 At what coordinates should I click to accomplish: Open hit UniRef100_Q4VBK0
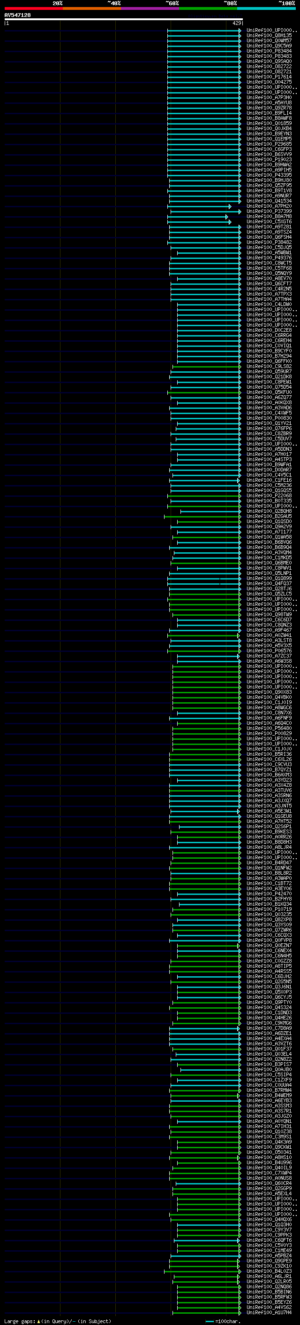[269, 698]
